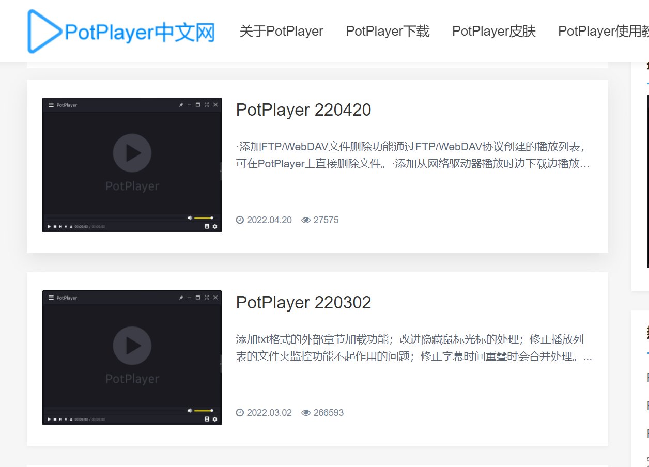Click the clock icon beside 2022.04.20
Viewport: 649px width, 467px height.
click(240, 220)
